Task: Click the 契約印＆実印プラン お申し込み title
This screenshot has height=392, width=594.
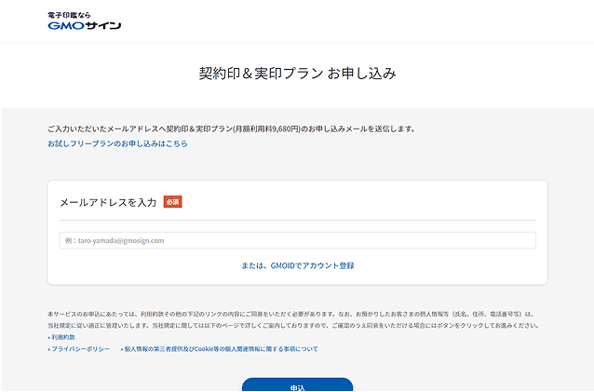Action: pyautogui.click(x=297, y=74)
